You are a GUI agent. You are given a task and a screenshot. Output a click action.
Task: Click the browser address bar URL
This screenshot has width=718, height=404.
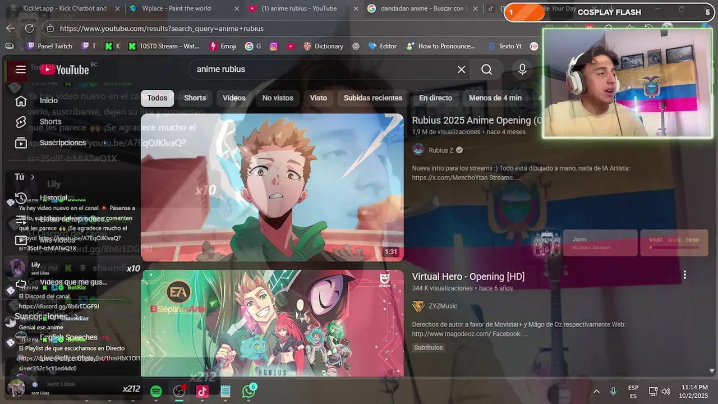162,28
